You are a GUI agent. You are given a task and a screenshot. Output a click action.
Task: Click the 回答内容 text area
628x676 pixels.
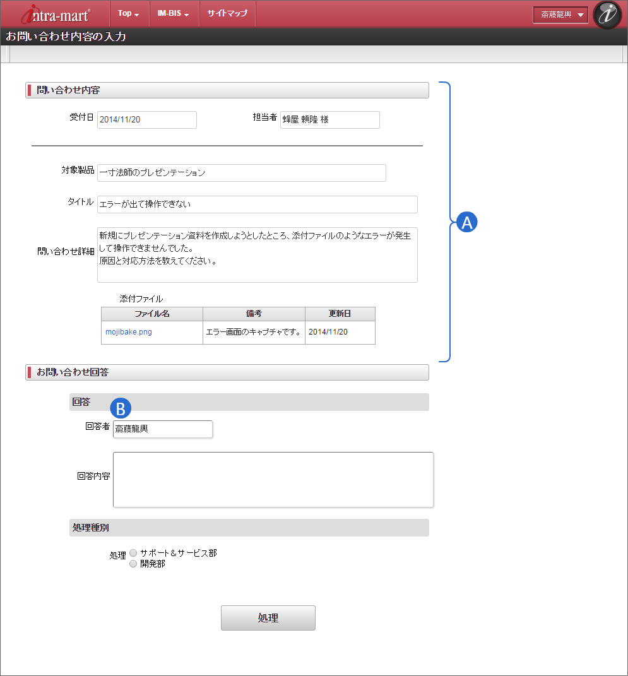(x=273, y=480)
